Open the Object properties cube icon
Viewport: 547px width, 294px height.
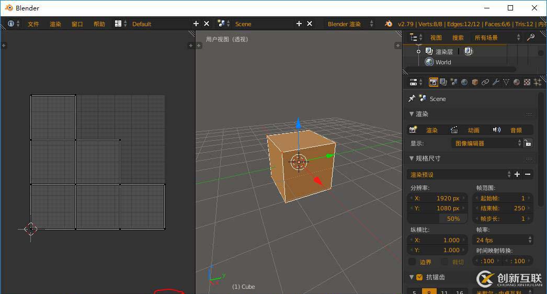475,82
